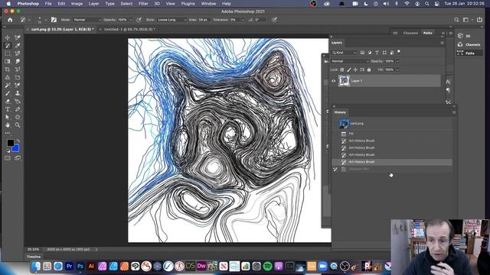
Task: Open the Mode dropdown in options bar
Action: [87, 20]
